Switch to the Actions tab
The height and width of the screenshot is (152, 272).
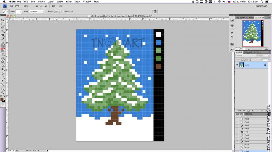248,114
